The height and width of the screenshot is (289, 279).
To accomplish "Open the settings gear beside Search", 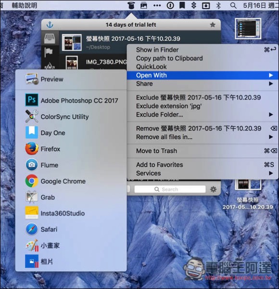I will 213,189.
